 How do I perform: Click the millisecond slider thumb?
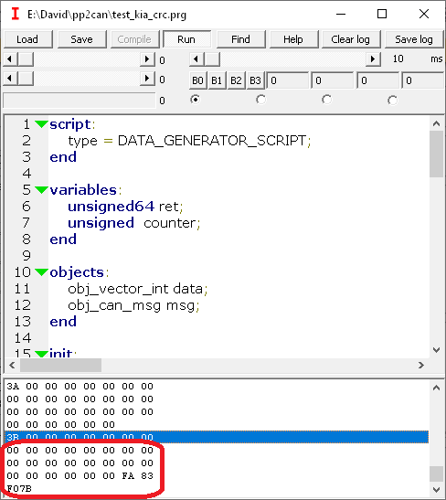(212, 59)
